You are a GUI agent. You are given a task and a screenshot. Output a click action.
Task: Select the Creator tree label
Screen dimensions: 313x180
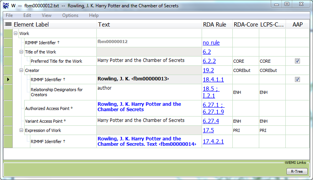32,70
